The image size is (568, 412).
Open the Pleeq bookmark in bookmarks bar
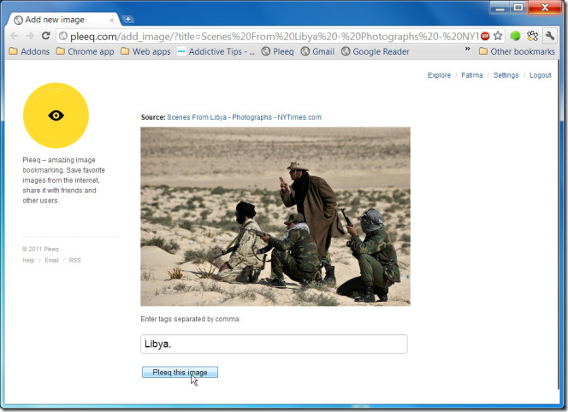click(x=277, y=51)
